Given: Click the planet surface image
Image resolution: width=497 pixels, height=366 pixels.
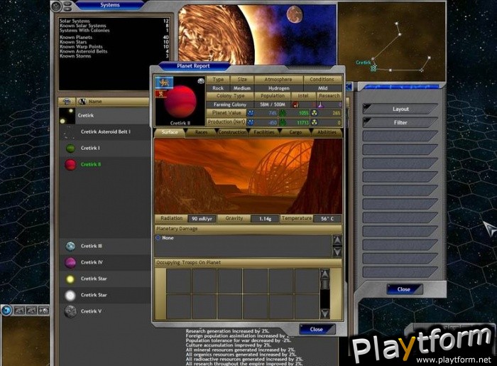Looking at the screenshot, I should coord(248,176).
